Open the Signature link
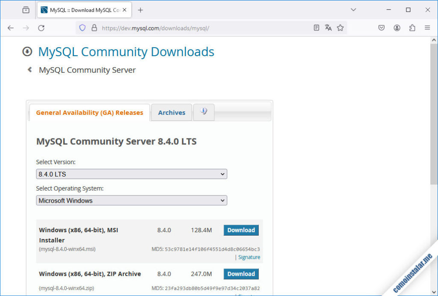 tap(249, 257)
